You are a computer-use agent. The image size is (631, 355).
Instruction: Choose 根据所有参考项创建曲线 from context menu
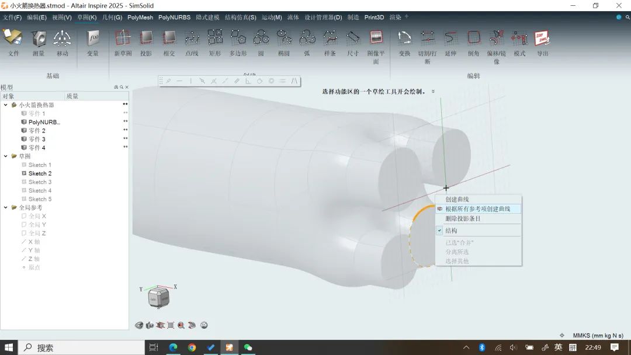[477, 209]
